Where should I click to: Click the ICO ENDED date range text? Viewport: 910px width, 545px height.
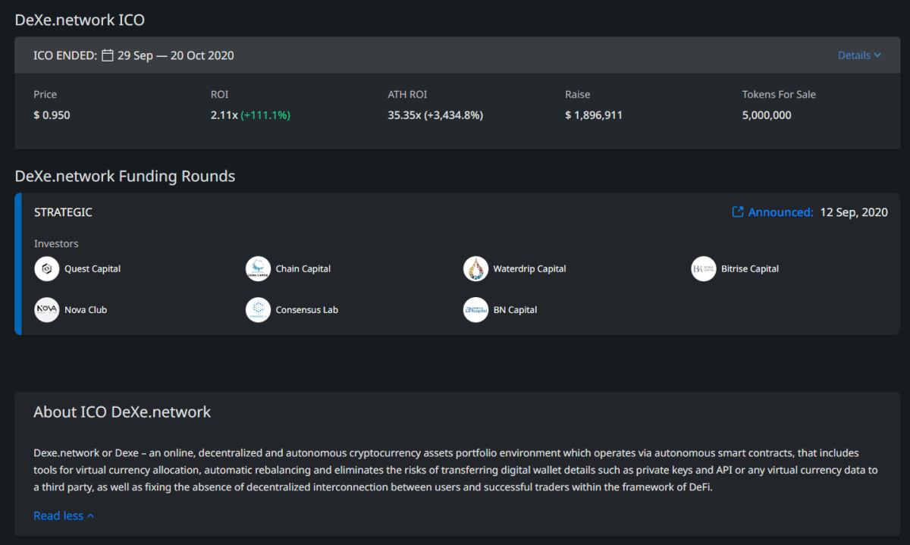click(176, 55)
